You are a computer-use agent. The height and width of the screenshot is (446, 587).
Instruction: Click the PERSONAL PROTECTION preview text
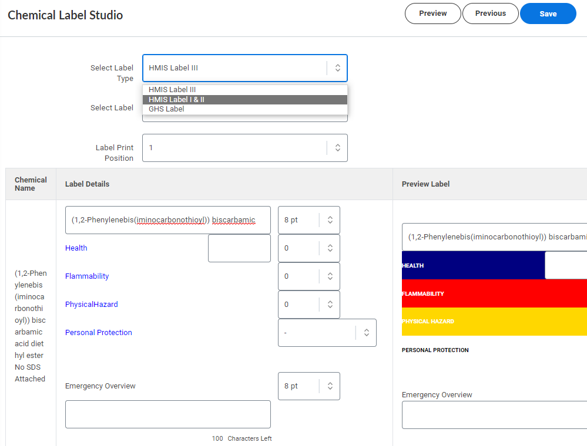pos(435,350)
